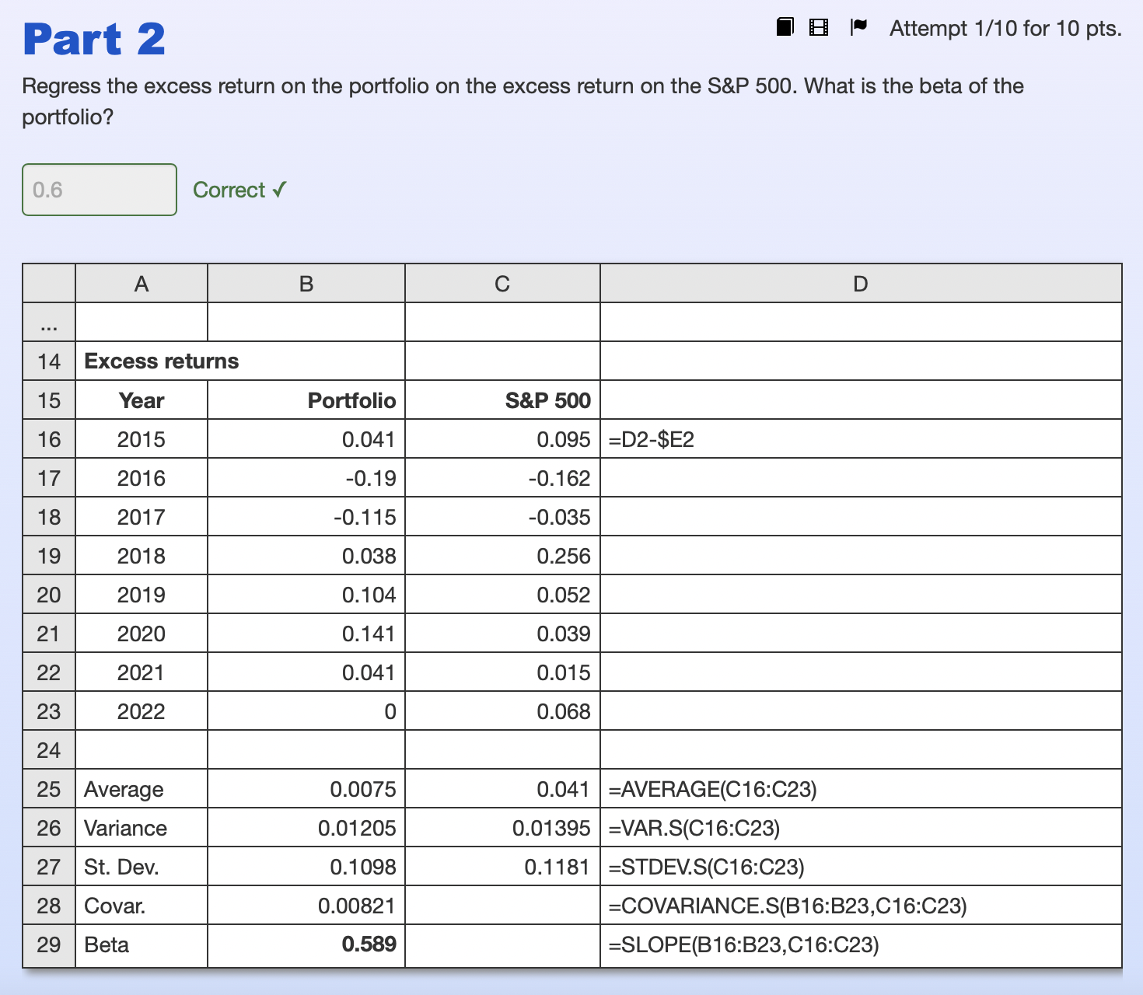This screenshot has height=995, width=1143.
Task: Click covariance value 0.00821
Action: (306, 906)
